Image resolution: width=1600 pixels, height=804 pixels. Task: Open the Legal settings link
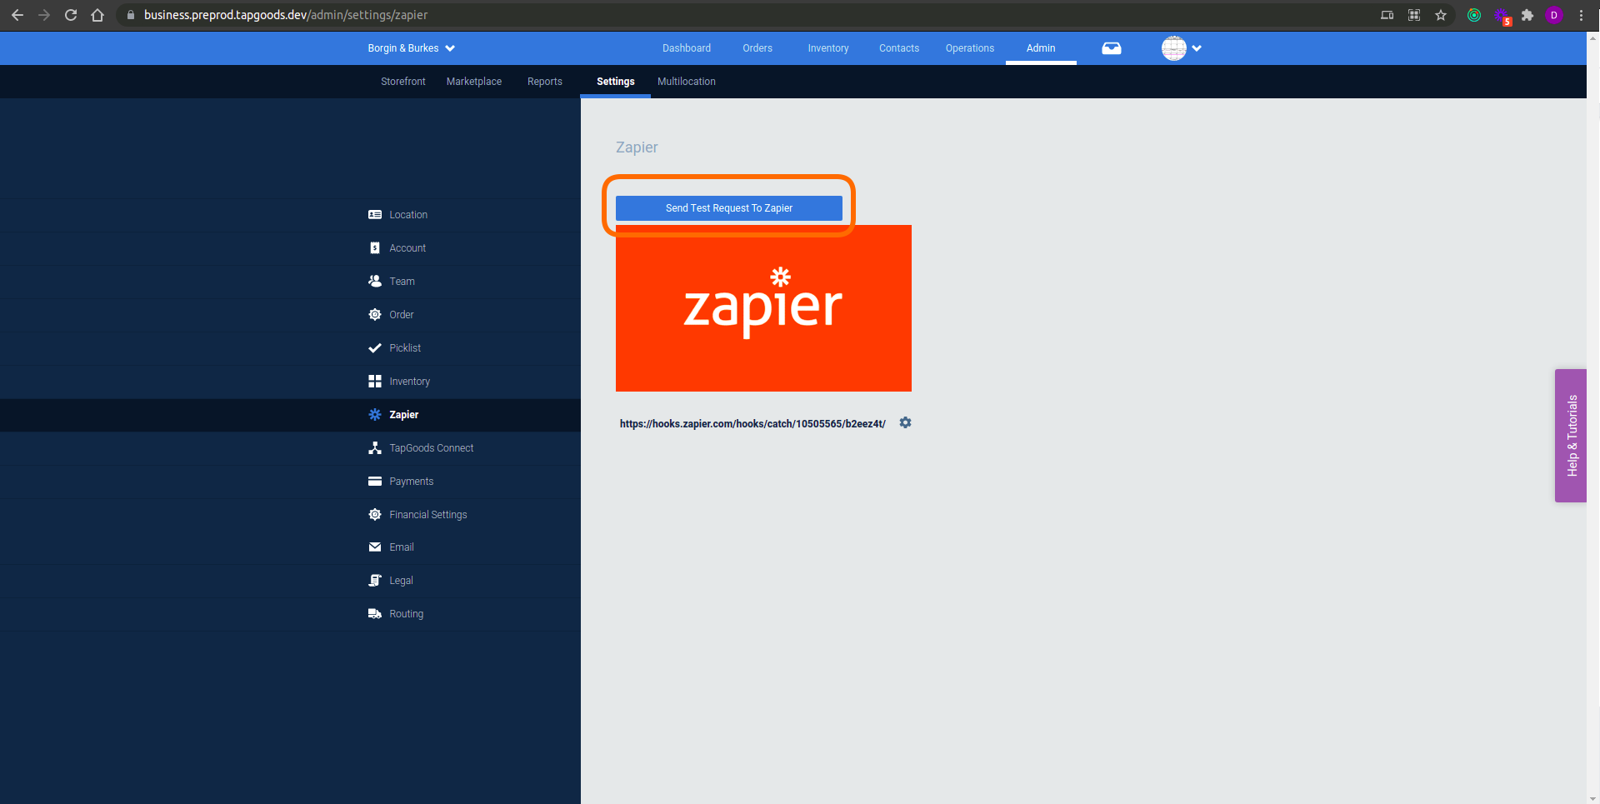click(401, 581)
